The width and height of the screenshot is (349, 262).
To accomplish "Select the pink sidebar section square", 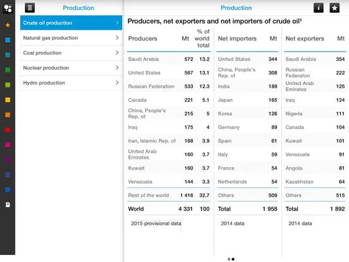I will 8,145.
